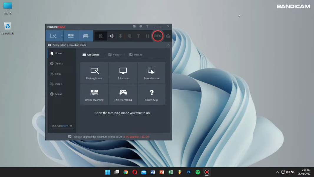Toggle the speaker sound icon
Screen dimensions: 314x177
(x=112, y=36)
